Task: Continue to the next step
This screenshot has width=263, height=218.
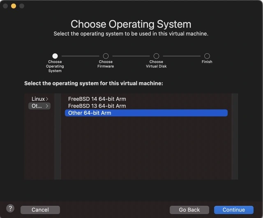Action: [x=234, y=210]
